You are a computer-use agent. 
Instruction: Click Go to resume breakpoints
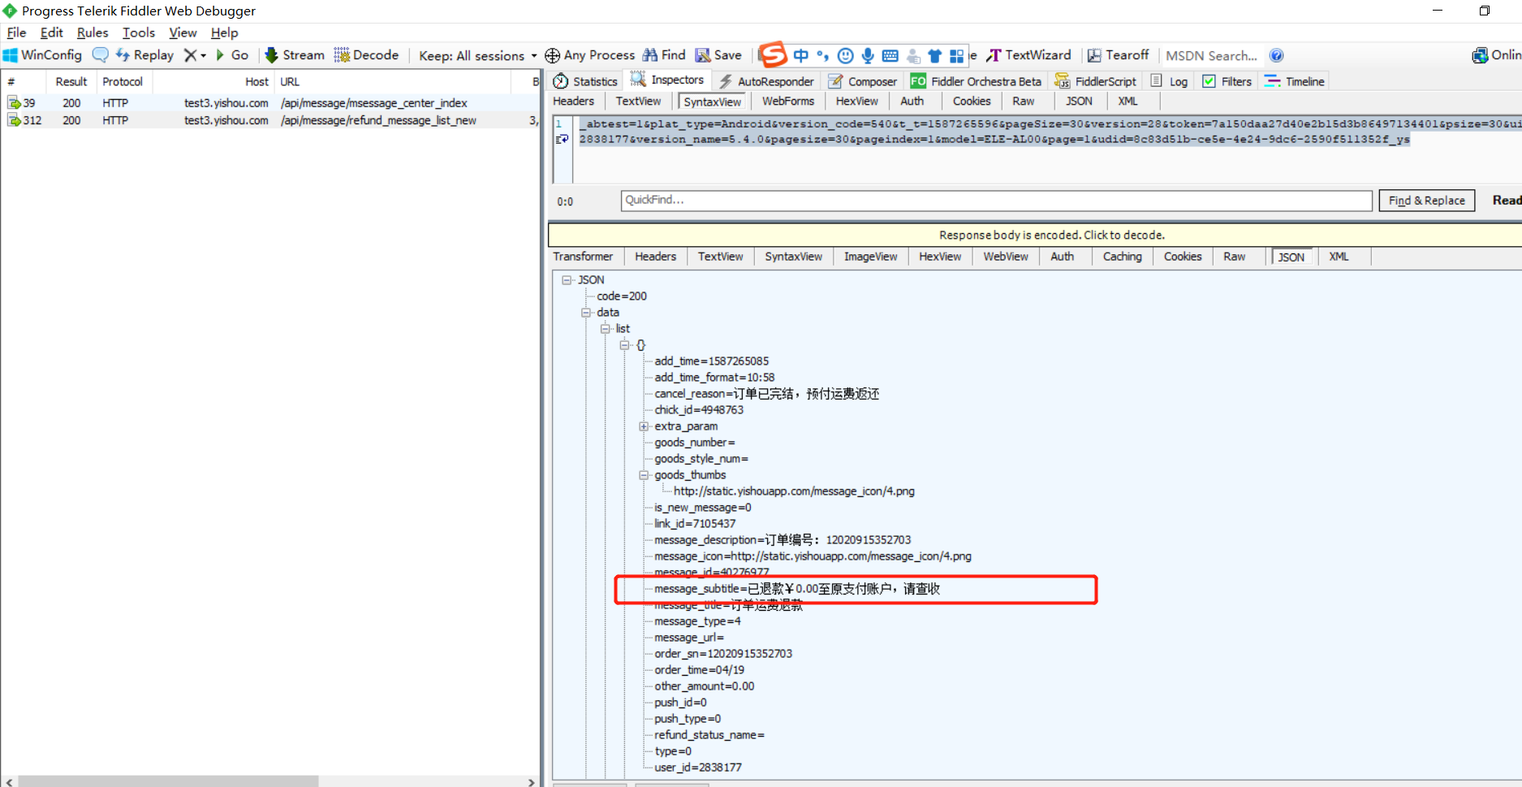click(x=231, y=55)
